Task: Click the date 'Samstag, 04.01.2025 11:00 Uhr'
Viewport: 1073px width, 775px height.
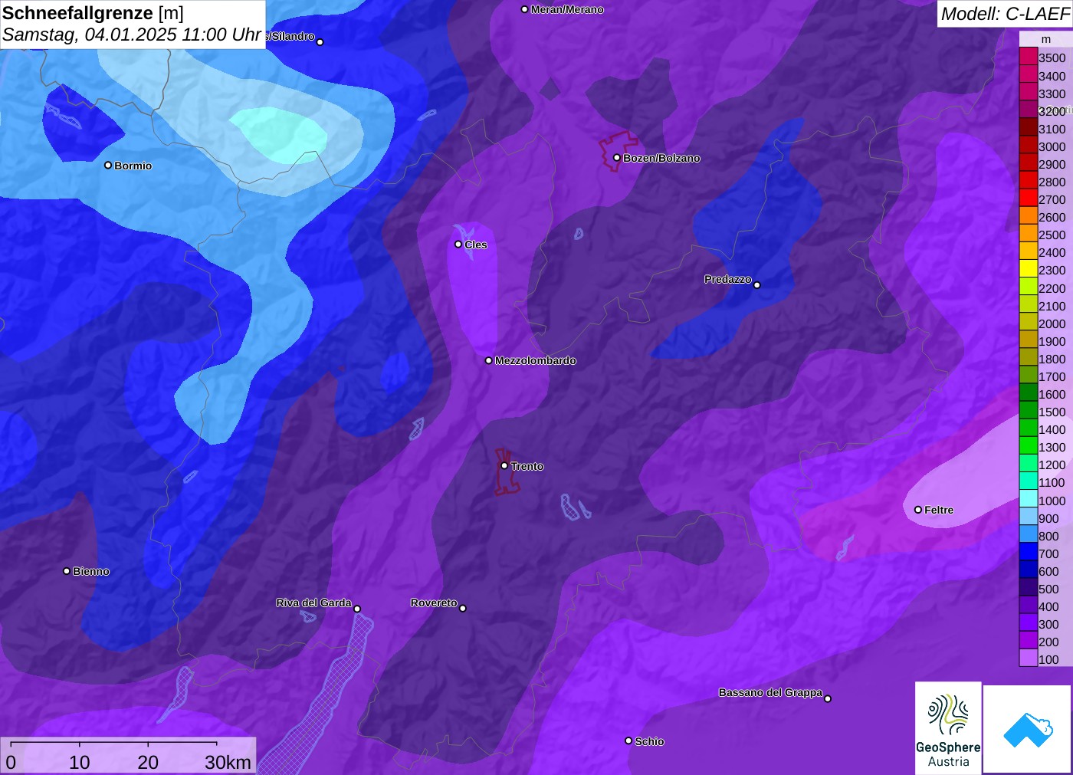Action: pos(132,34)
